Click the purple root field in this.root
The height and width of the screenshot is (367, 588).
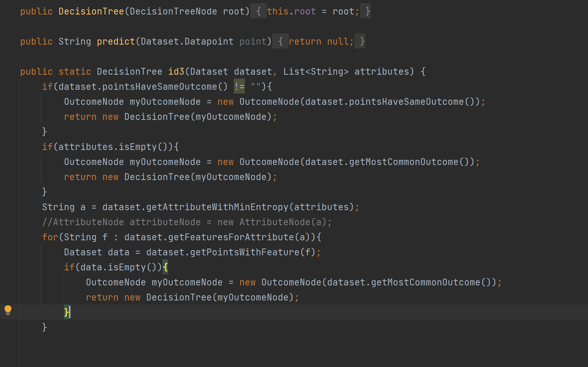305,11
